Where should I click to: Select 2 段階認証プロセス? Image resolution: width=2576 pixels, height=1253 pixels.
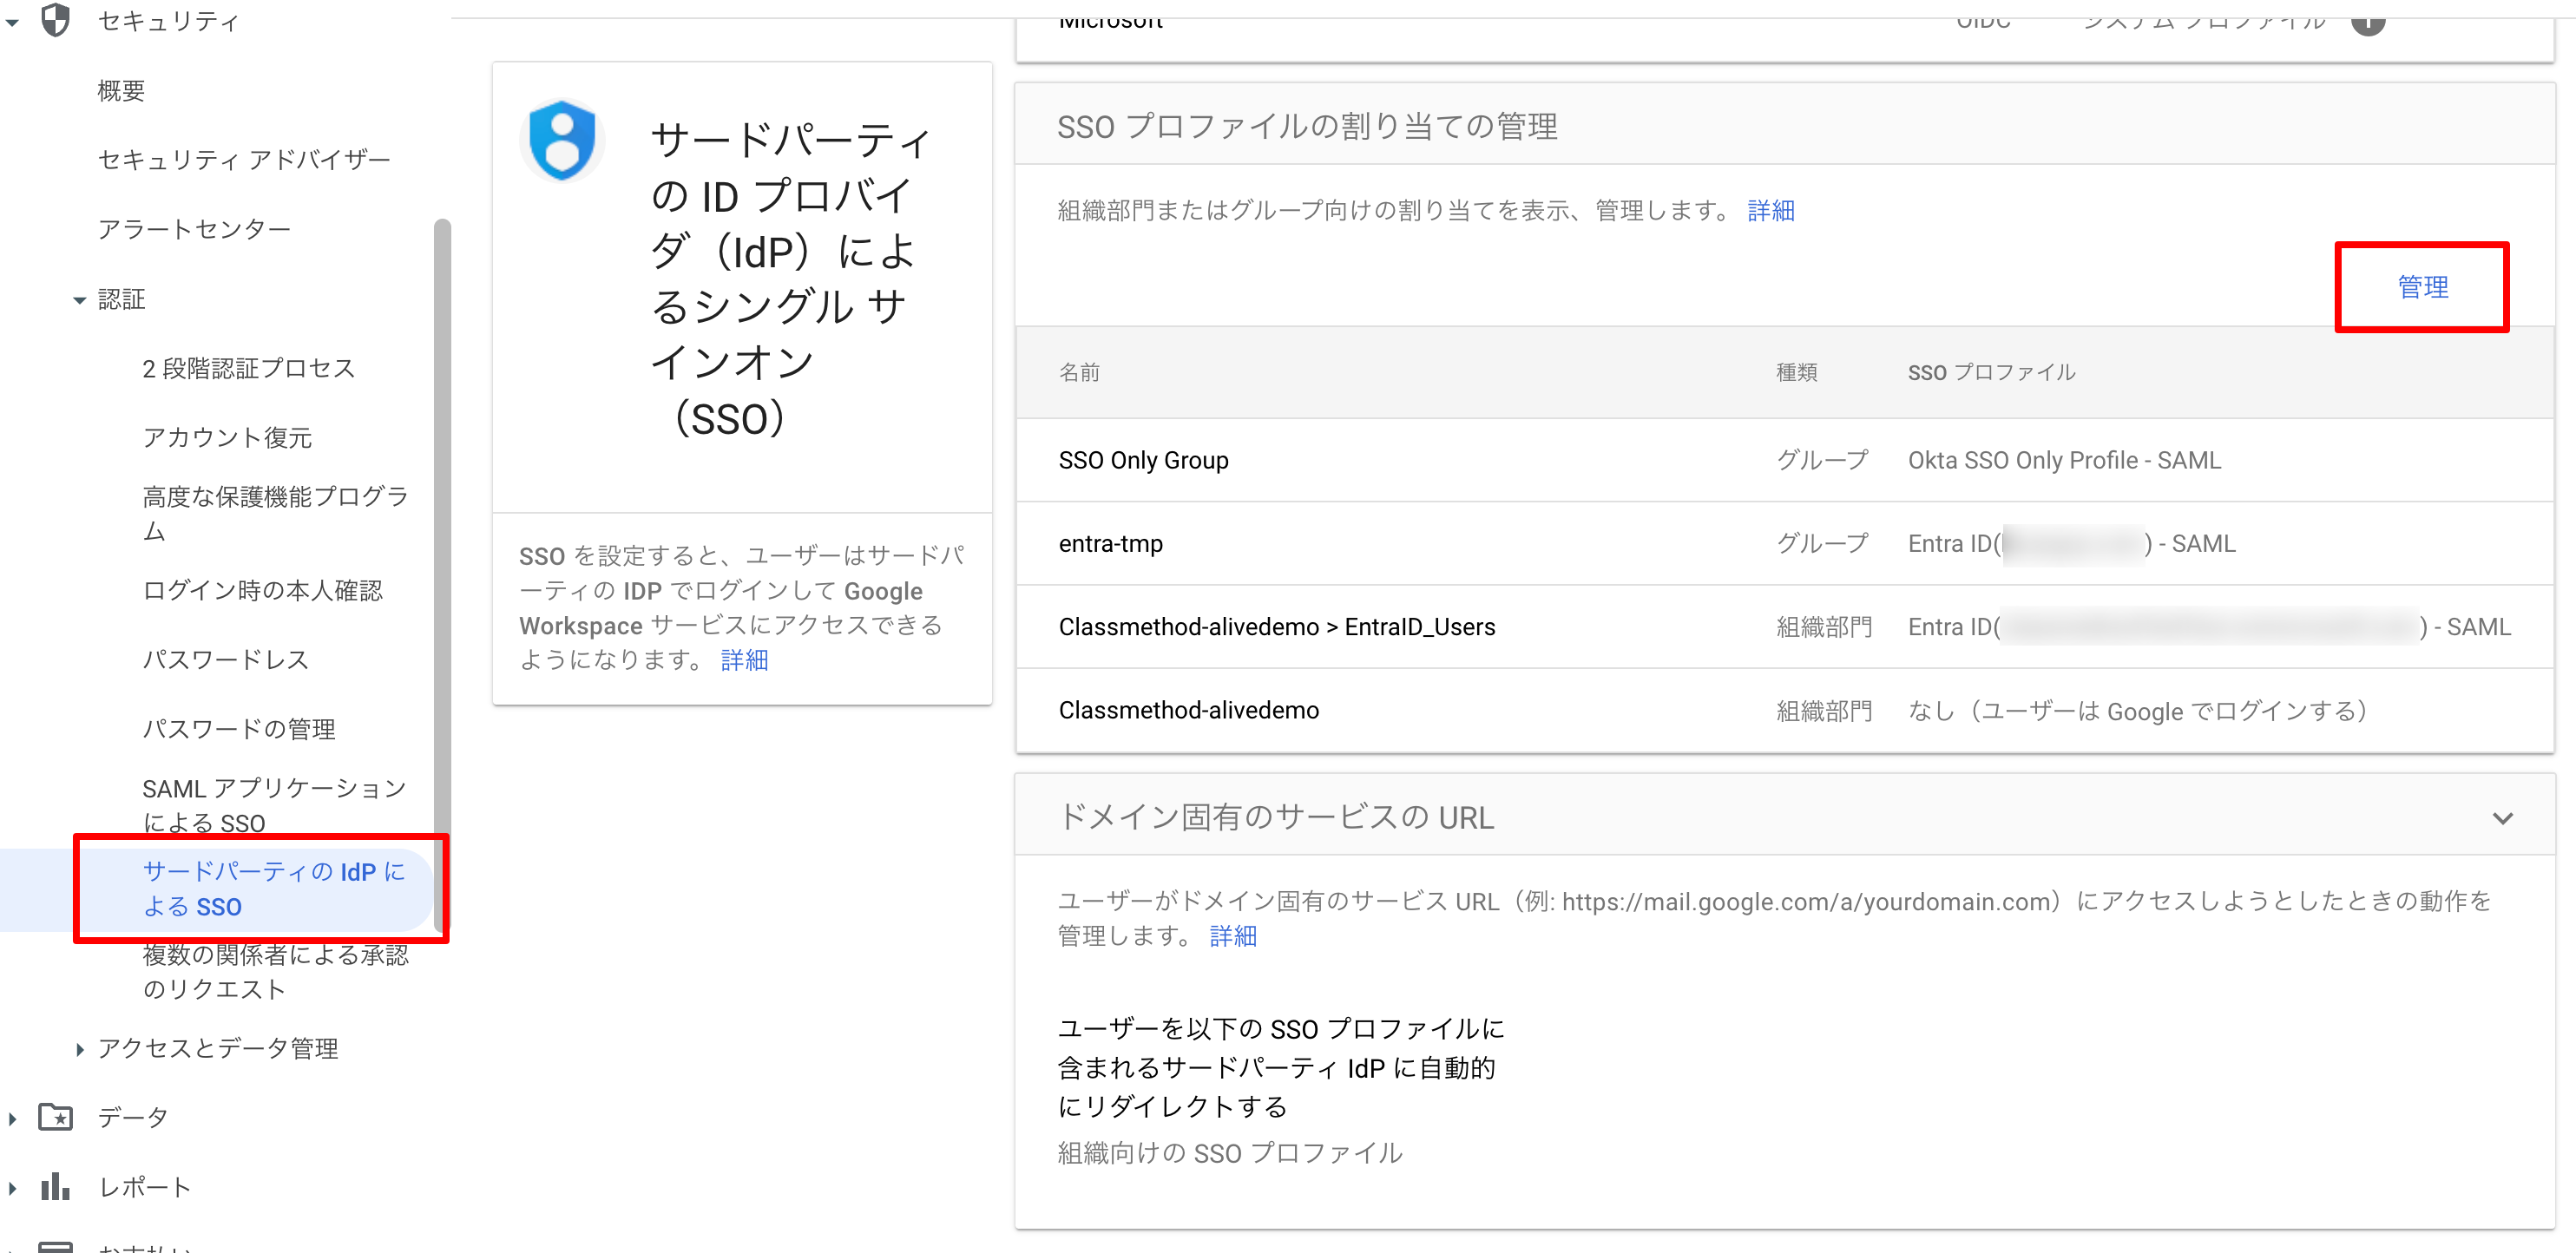coord(249,368)
